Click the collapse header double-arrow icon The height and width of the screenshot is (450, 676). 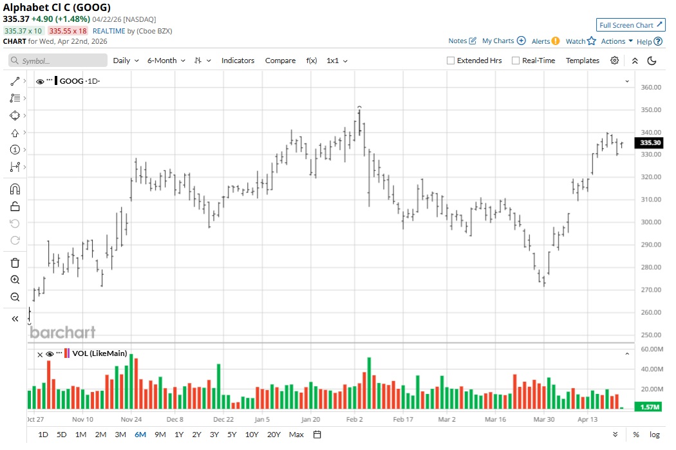pos(635,61)
